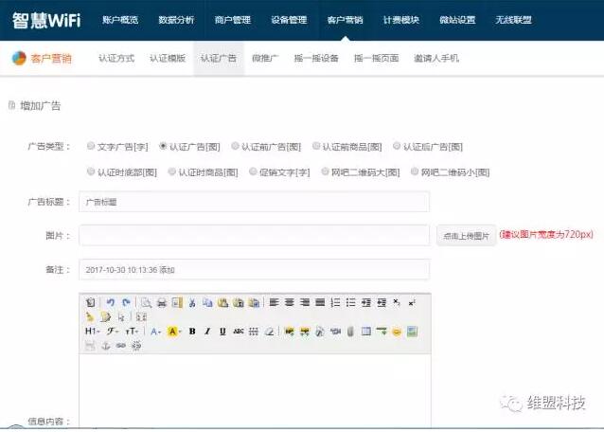Open 计费模块 navigation link

point(401,20)
